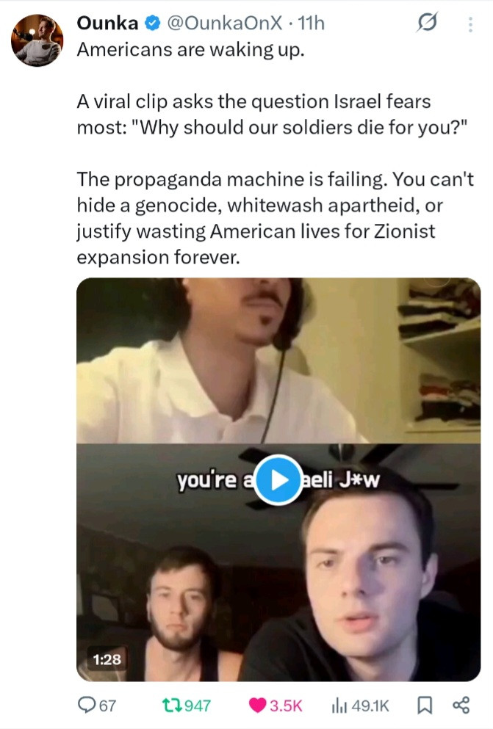
Task: Open replies with the comment bubble icon
Action: (x=87, y=706)
